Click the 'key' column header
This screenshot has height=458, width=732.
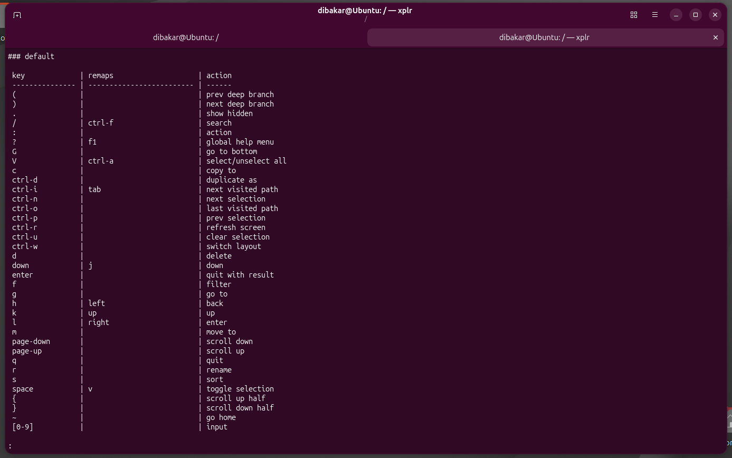[18, 75]
